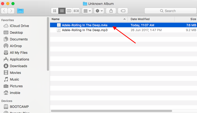Image resolution: width=197 pixels, height=113 pixels.
Task: Click the horizontal scrollbar under file list
Action: point(111,111)
